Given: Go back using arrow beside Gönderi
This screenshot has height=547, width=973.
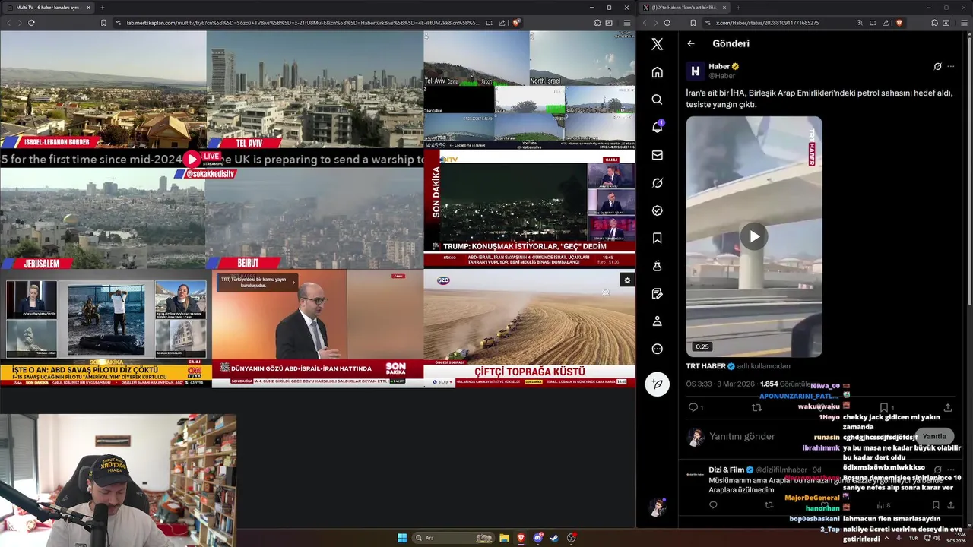Looking at the screenshot, I should pos(691,43).
